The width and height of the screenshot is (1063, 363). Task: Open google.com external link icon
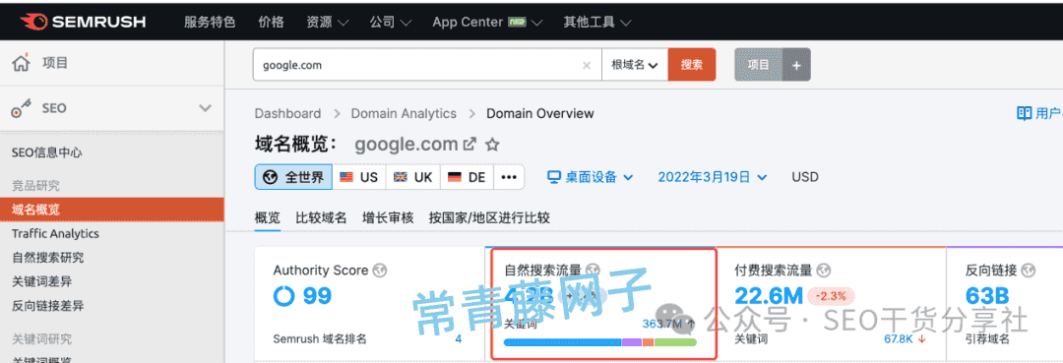pos(469,145)
